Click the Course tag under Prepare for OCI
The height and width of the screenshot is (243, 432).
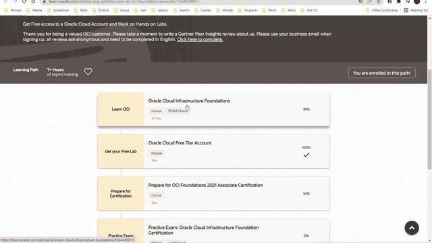click(x=156, y=195)
